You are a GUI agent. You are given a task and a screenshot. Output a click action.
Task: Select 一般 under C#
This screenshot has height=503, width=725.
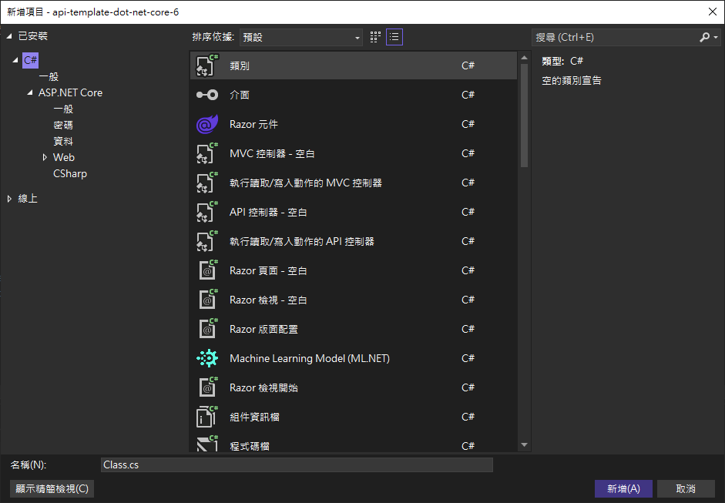click(x=49, y=77)
